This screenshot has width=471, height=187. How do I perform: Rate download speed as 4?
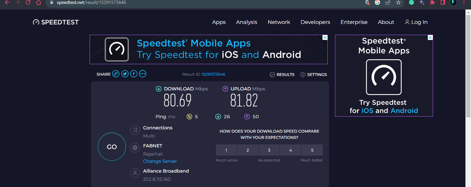point(290,150)
